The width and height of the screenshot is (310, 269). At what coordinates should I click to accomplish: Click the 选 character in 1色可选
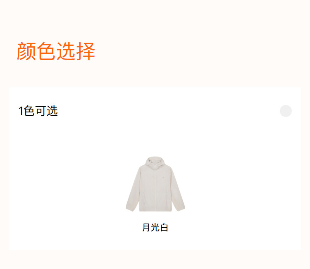(52, 111)
